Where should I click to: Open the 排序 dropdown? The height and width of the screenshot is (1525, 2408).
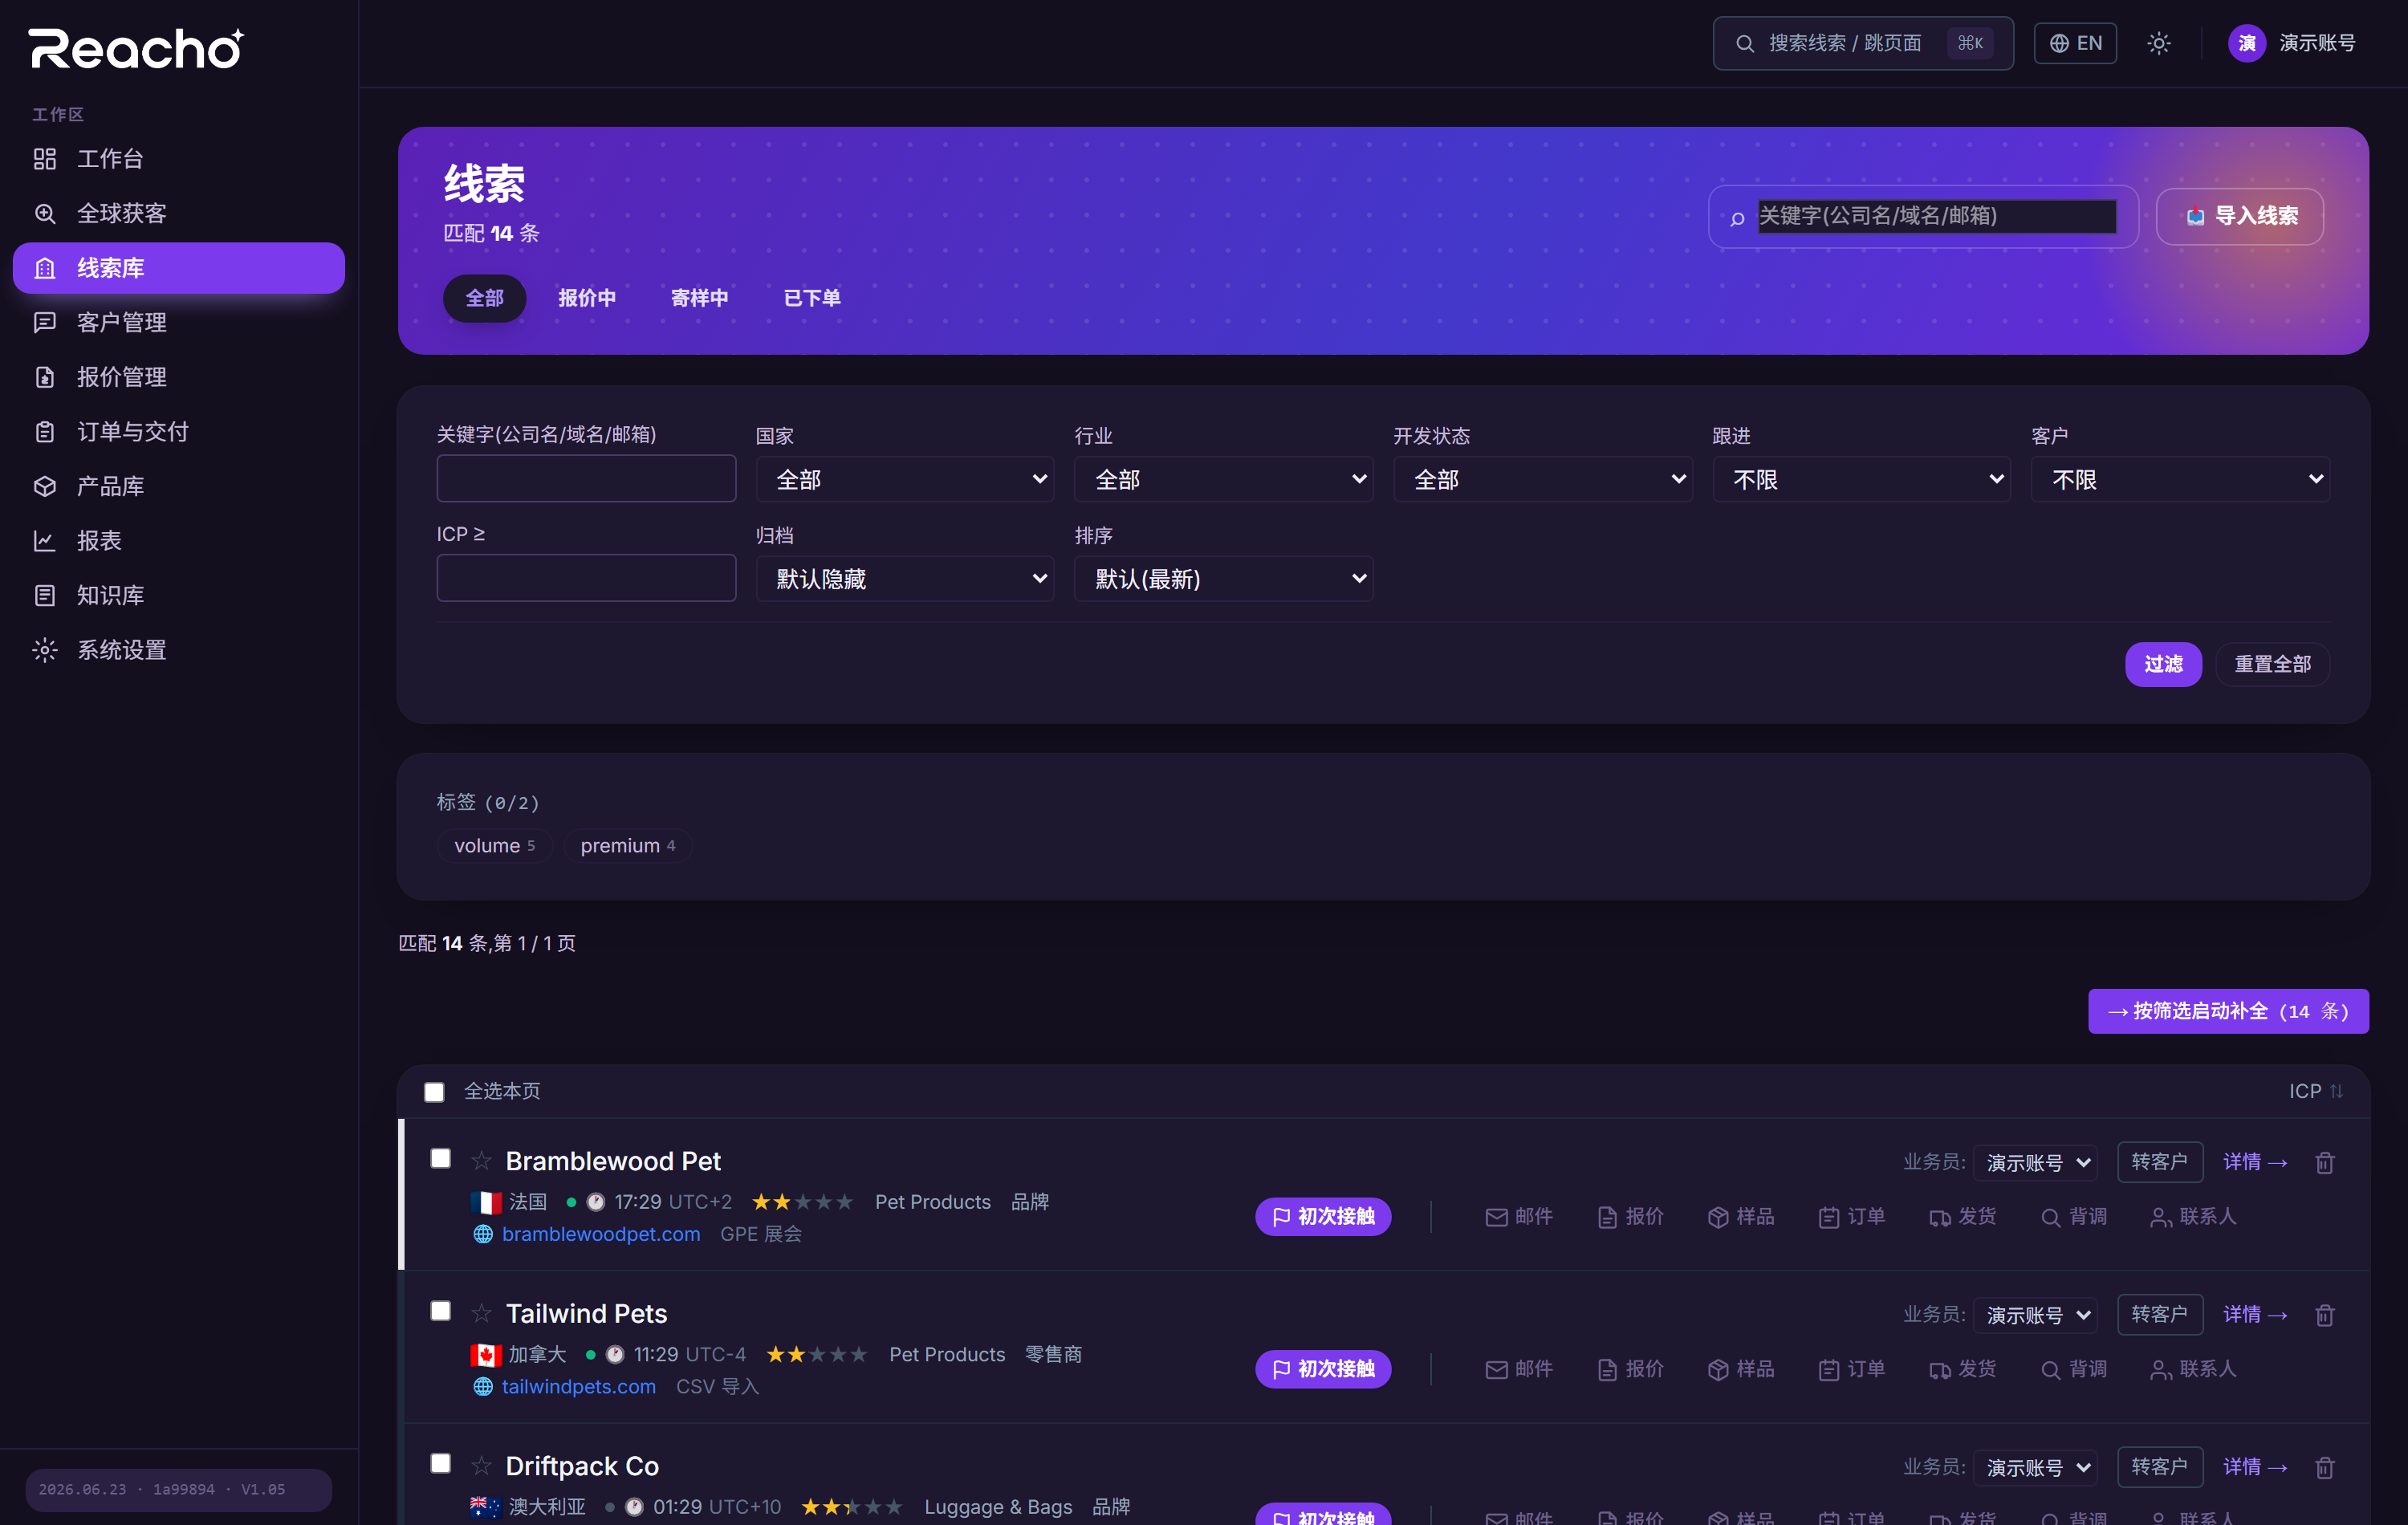pyautogui.click(x=1223, y=578)
